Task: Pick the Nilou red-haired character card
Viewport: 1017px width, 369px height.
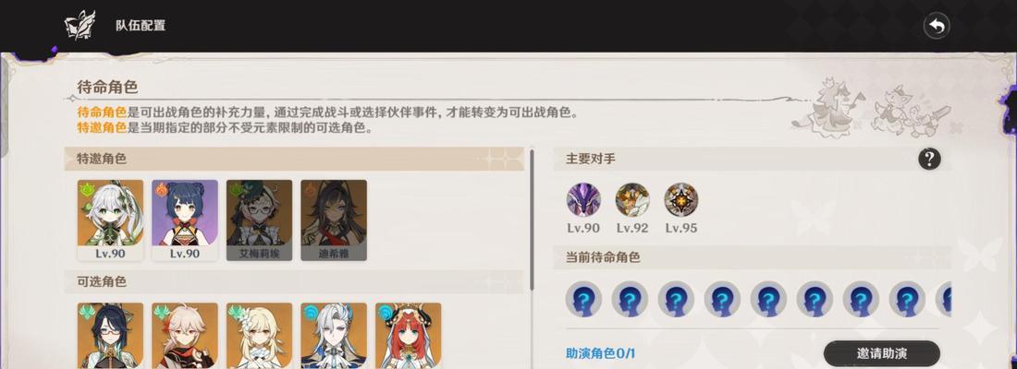Action: 409,336
